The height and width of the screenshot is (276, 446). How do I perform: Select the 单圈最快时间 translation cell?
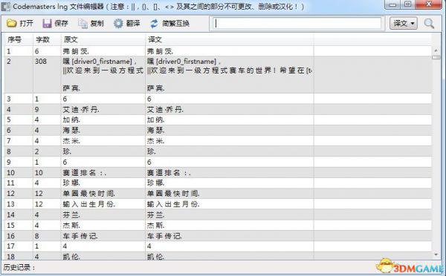(x=229, y=194)
